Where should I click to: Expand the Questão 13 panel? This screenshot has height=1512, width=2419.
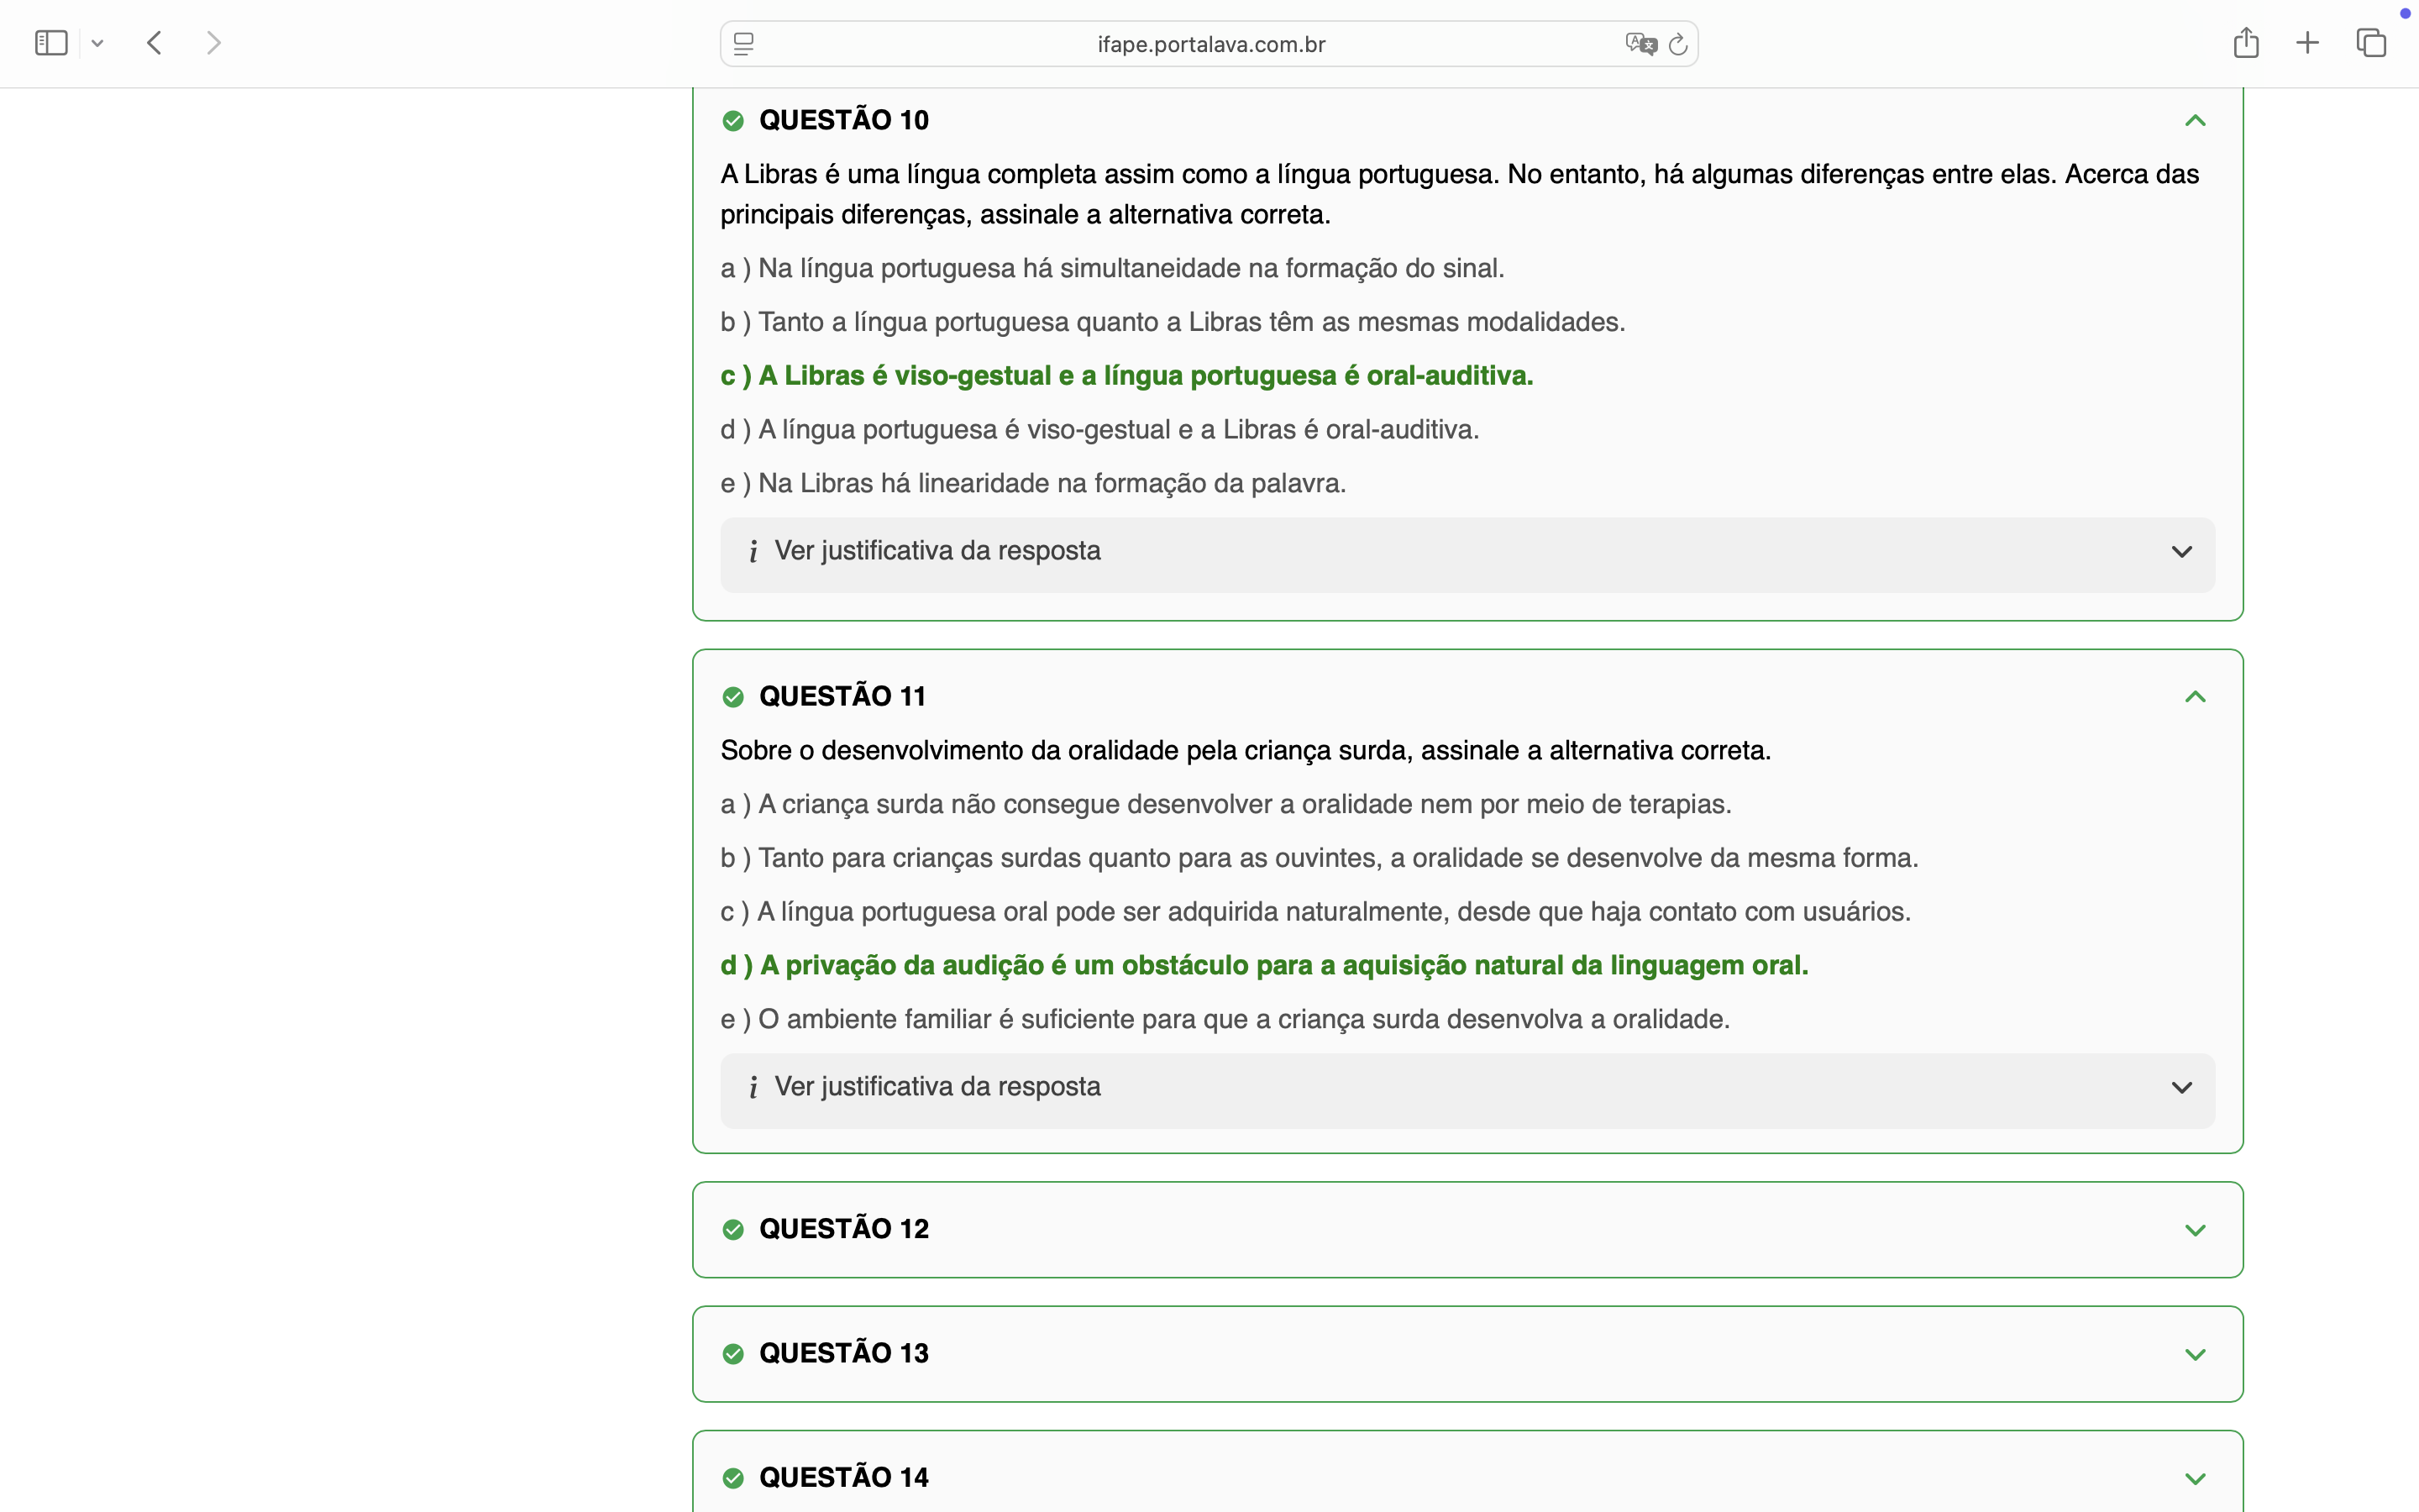pos(2195,1354)
